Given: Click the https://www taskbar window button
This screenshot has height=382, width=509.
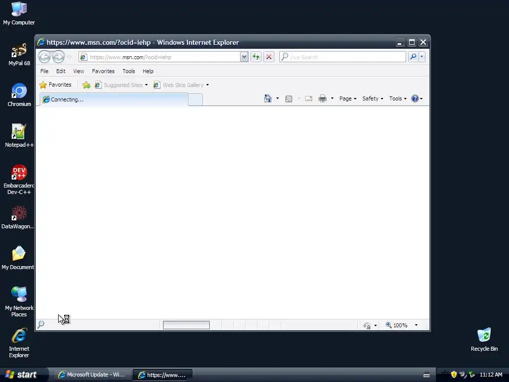Looking at the screenshot, I should [163, 375].
